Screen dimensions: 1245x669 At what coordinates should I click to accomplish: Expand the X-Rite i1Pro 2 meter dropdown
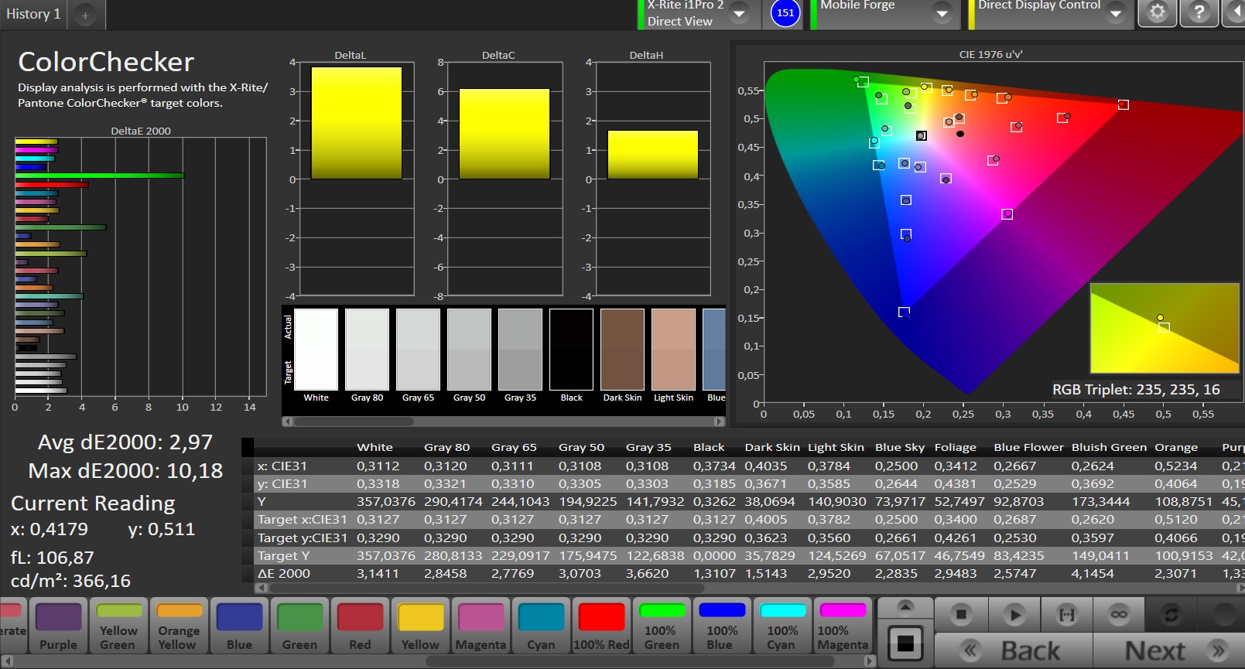click(x=739, y=13)
